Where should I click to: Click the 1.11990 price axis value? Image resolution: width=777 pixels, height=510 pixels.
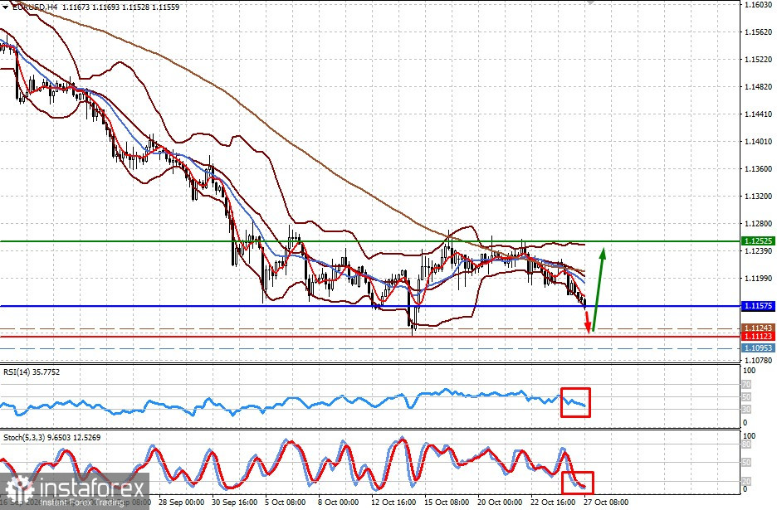click(x=759, y=279)
